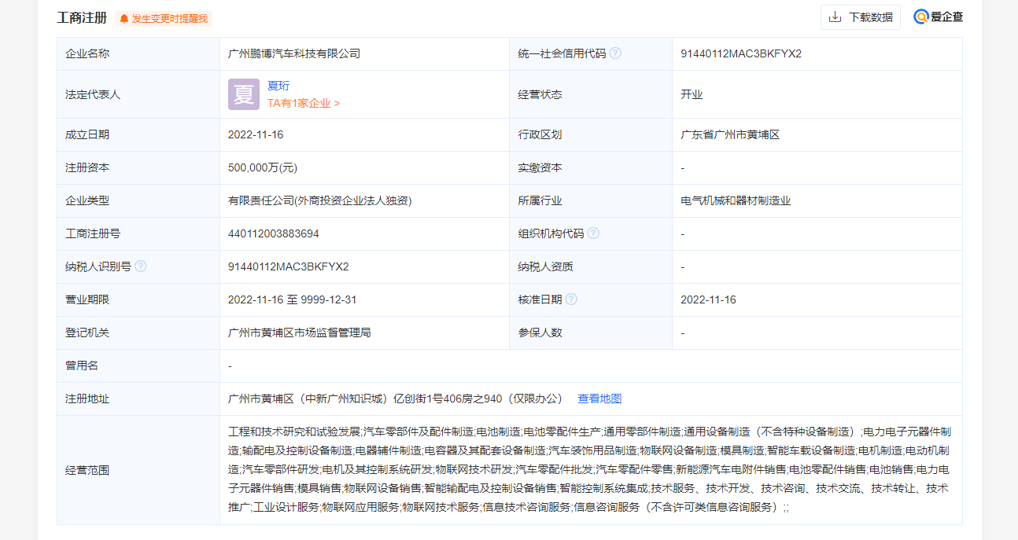This screenshot has height=540, width=1018.
Task: Click the bell icon for change reminders
Action: pos(124,19)
